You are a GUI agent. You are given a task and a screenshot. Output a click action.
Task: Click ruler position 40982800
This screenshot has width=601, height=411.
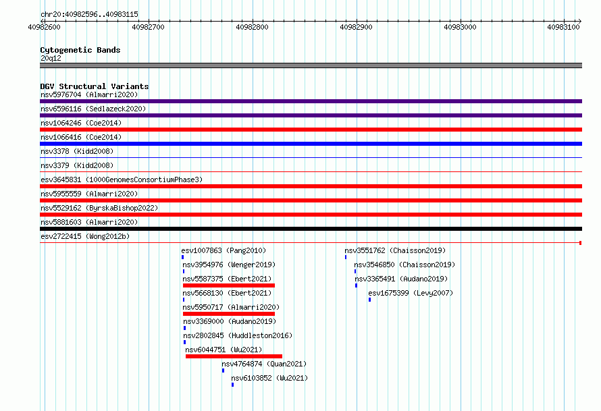(252, 27)
